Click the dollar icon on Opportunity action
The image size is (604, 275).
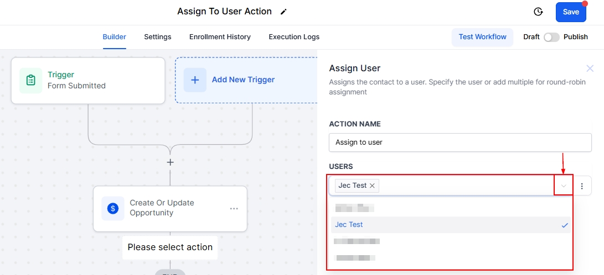tap(113, 208)
